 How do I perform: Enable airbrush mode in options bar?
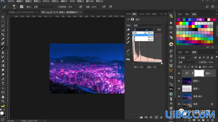(x=104, y=7)
